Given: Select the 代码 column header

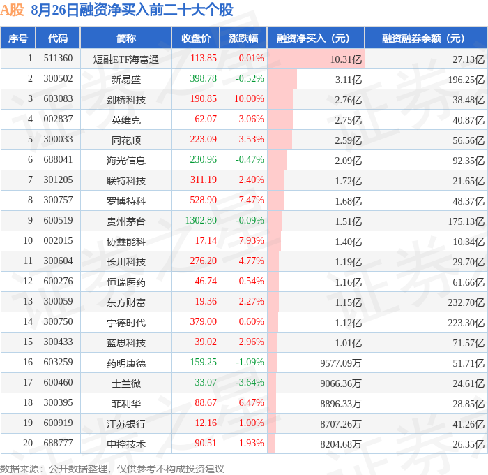Looking at the screenshot, I should pos(58,38).
